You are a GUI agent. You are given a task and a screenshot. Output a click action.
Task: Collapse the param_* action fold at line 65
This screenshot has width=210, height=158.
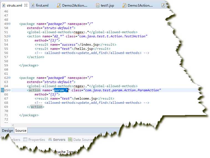9,90
